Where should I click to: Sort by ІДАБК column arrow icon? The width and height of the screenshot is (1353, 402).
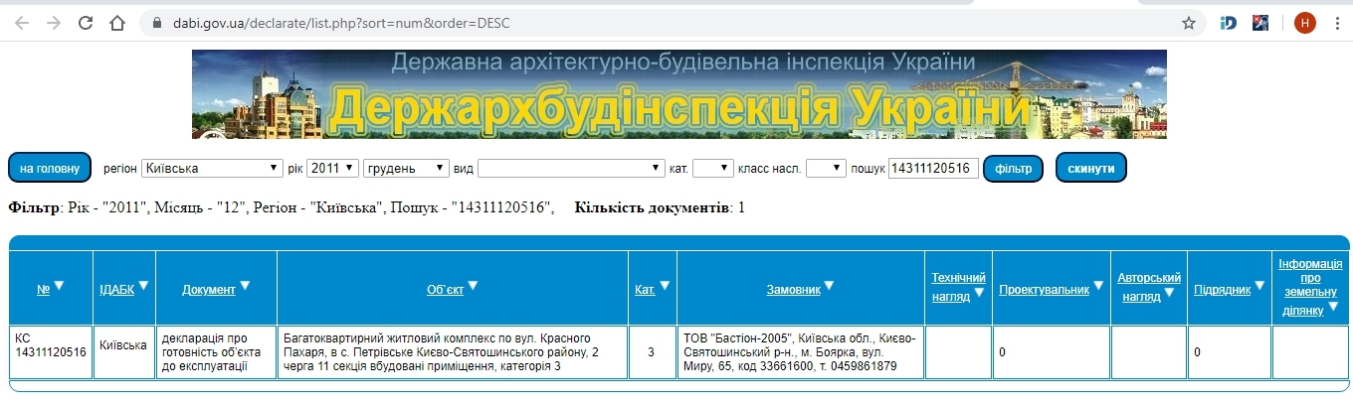point(143,286)
